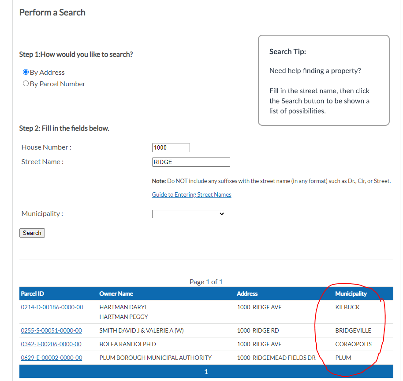
Task: Open the Guide to Entering Street Names link
Action: coord(191,194)
